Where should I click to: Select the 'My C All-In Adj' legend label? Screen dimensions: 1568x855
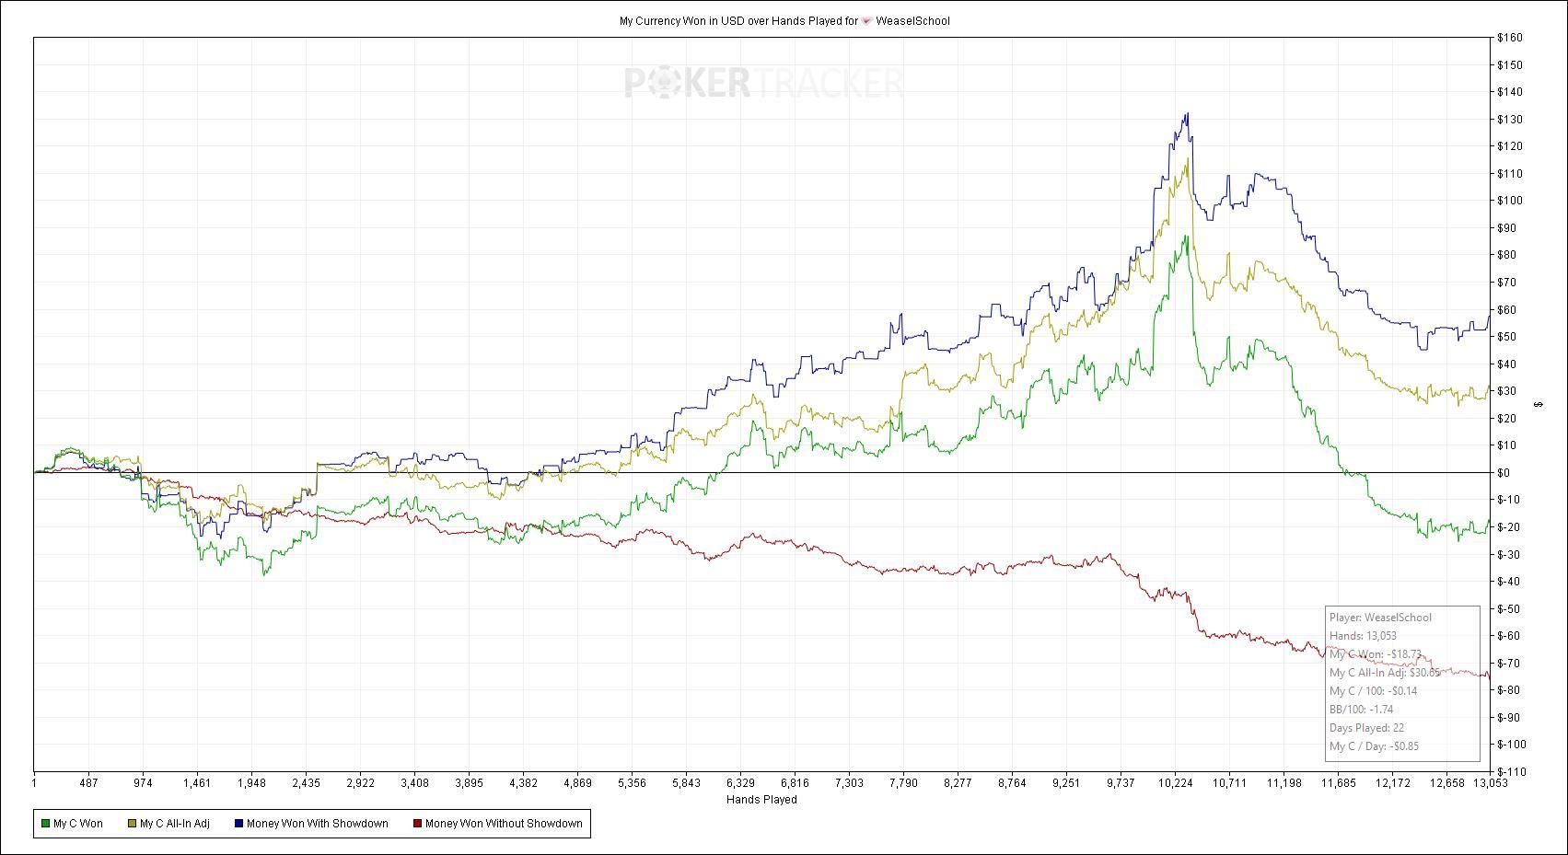point(175,824)
